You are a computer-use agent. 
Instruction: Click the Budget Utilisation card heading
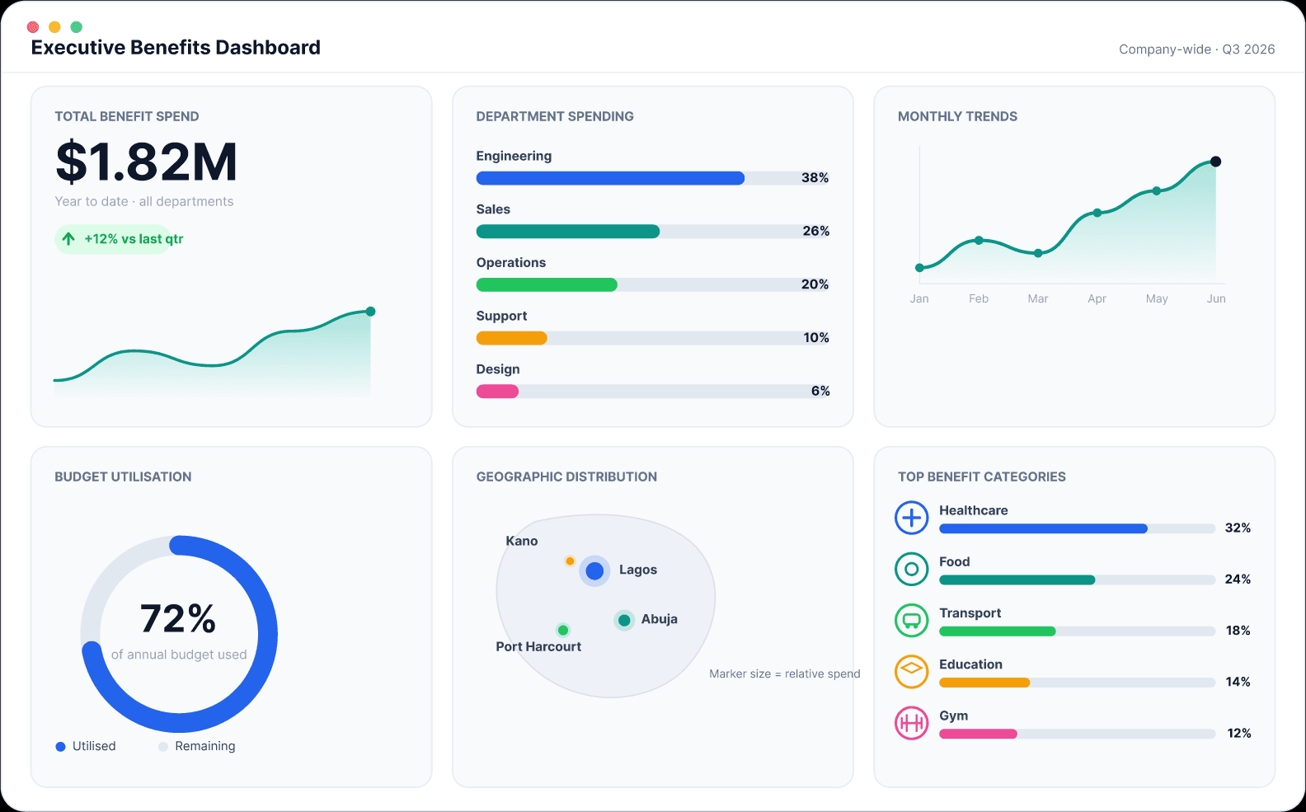[123, 477]
